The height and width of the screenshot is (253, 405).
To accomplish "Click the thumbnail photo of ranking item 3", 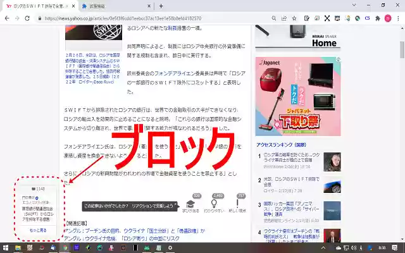I will click(332, 211).
